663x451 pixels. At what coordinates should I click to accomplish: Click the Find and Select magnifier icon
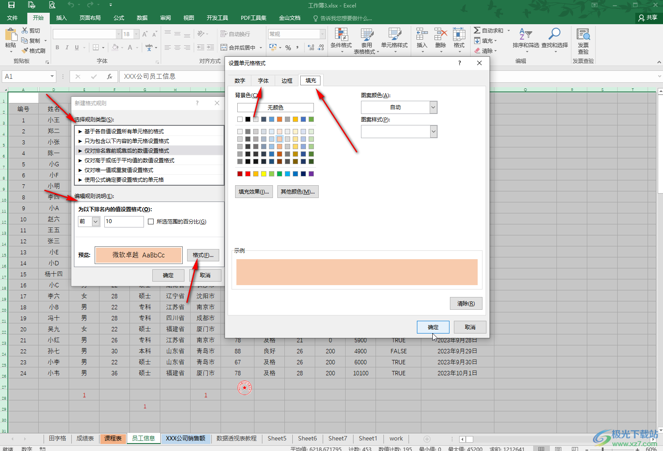554,34
